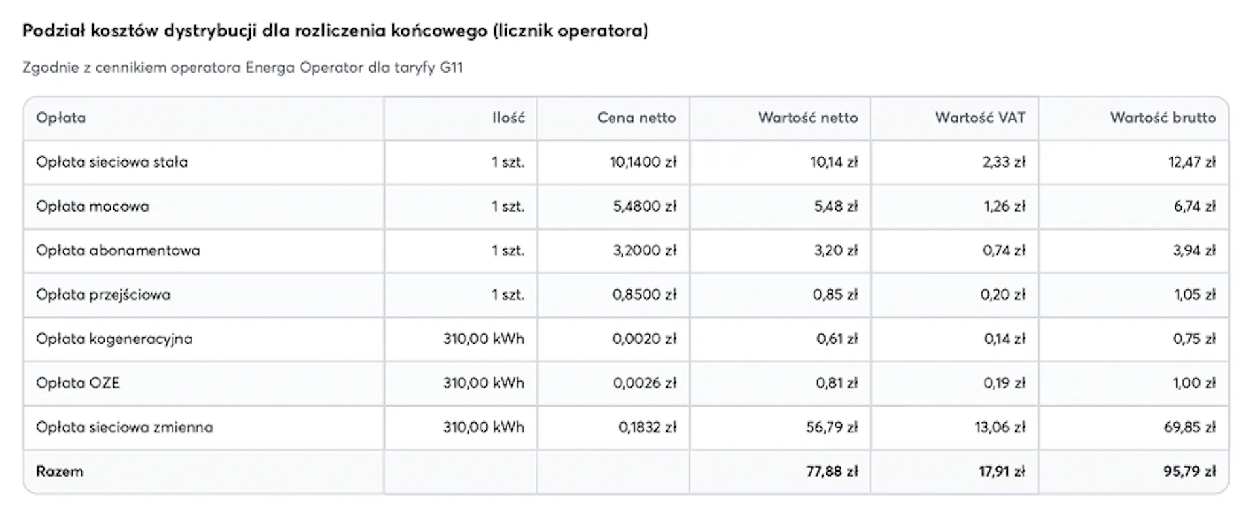
Task: Select the "Cena netto" column header
Action: point(636,118)
